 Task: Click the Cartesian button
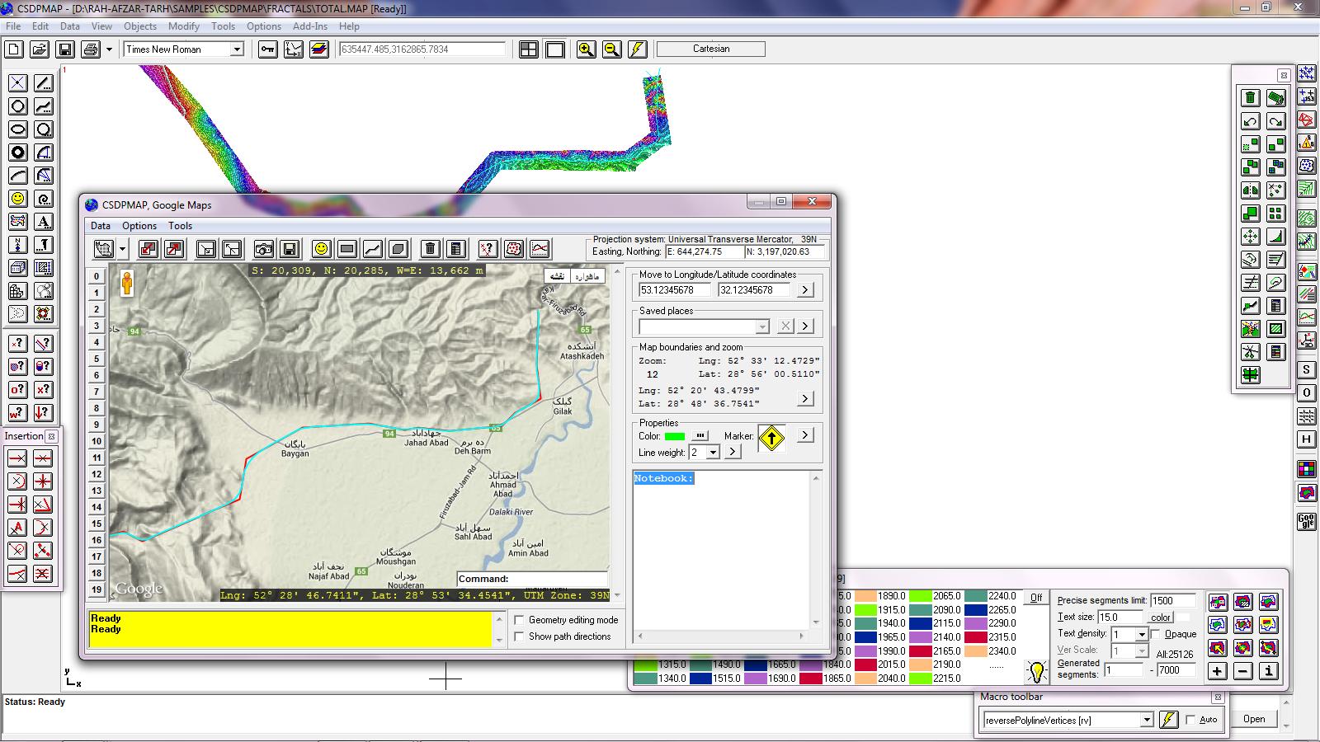pos(711,49)
